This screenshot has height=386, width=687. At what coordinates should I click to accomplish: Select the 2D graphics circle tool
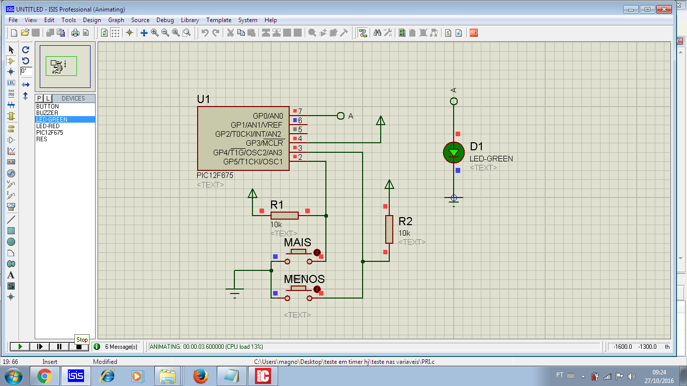coord(11,242)
